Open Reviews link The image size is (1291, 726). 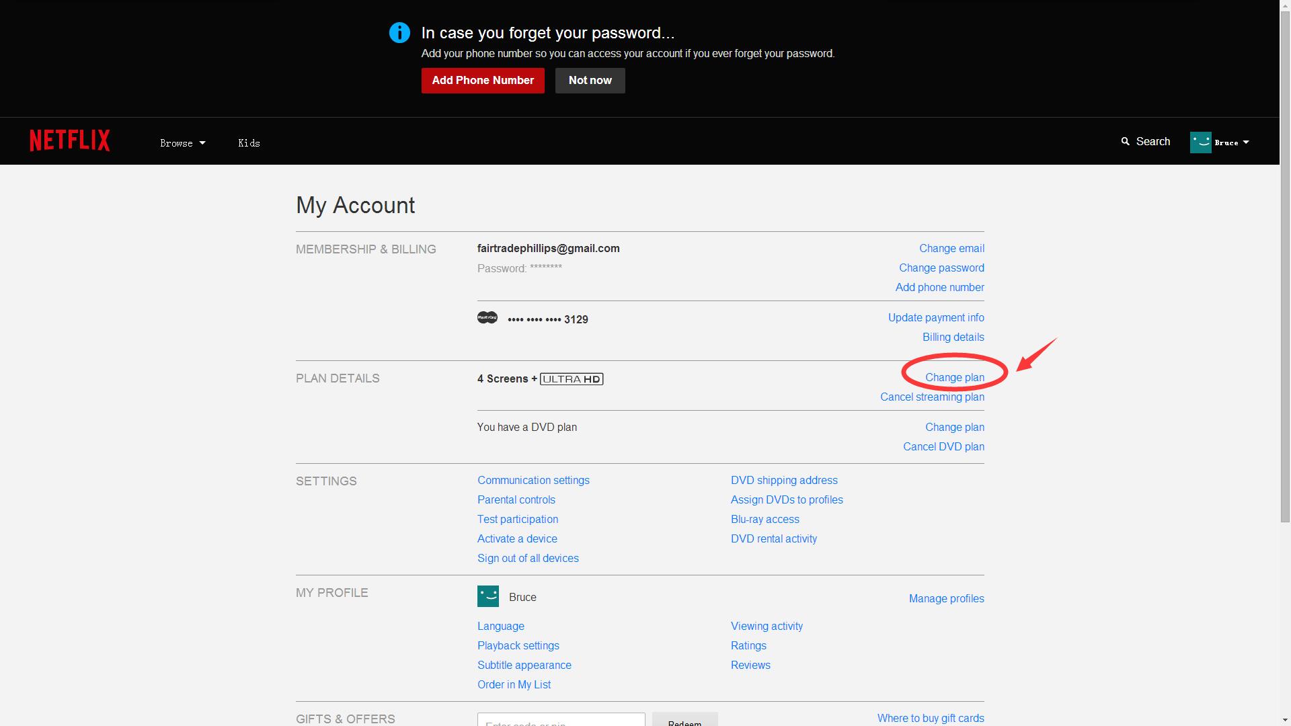pyautogui.click(x=750, y=665)
